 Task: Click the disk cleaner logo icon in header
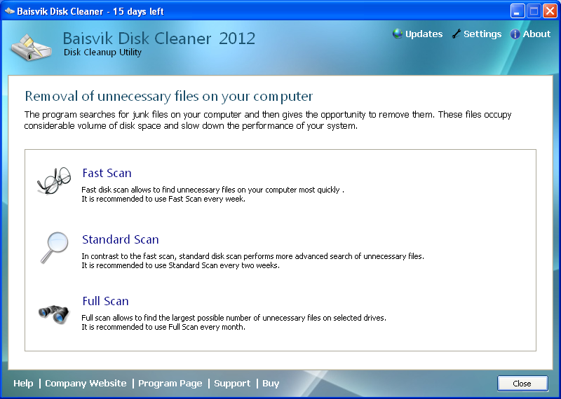(x=32, y=47)
